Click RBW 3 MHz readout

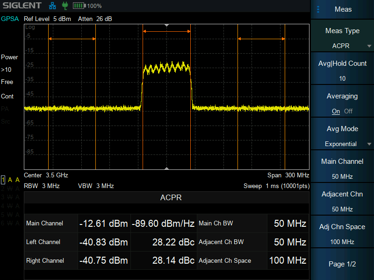click(42, 186)
